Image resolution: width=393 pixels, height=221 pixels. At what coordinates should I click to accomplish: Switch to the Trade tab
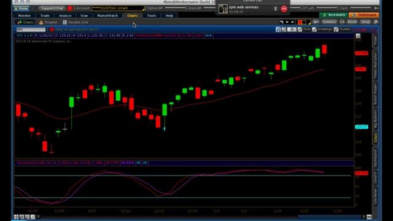tap(45, 15)
